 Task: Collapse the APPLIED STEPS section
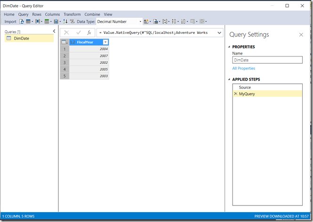[x=229, y=79]
